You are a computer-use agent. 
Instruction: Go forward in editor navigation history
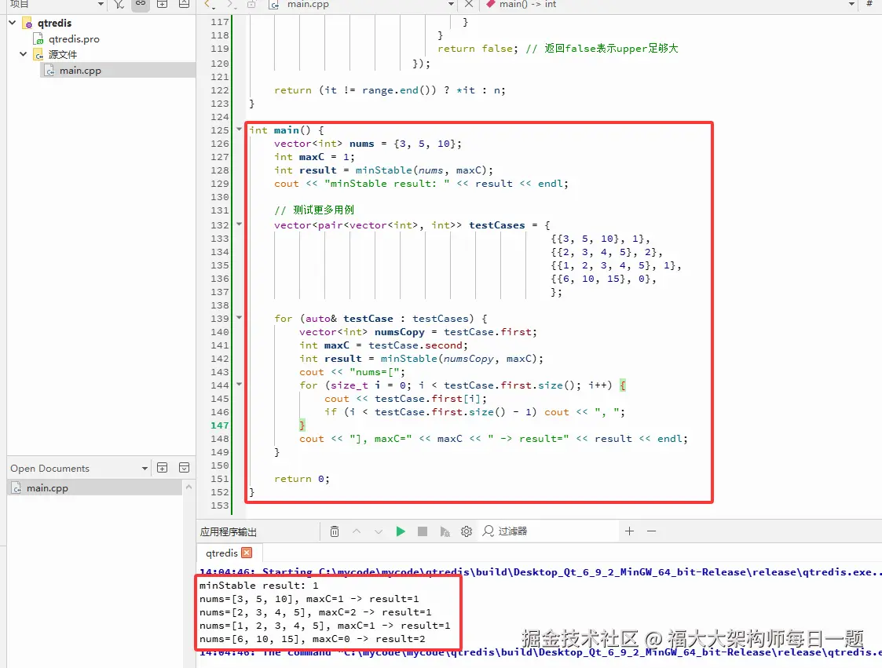(x=231, y=5)
